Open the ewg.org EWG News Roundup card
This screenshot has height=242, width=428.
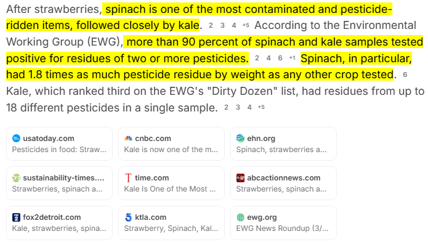point(283,223)
